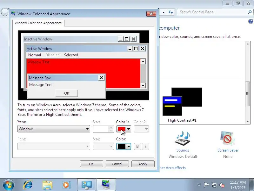
Task: Click Message Text in the preview
Action: click(x=41, y=85)
